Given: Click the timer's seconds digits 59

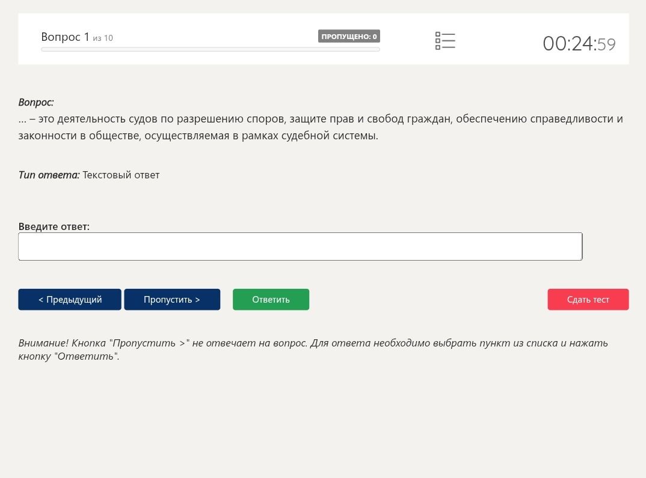Looking at the screenshot, I should click(x=606, y=44).
